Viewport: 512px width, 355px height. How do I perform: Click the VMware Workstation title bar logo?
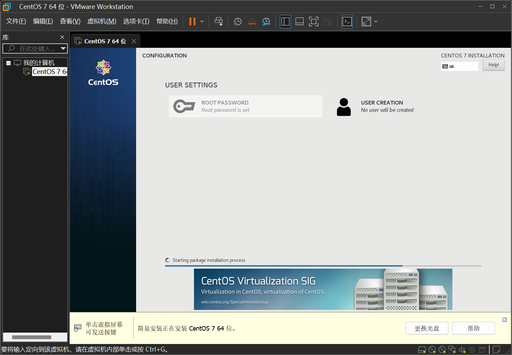tap(7, 7)
